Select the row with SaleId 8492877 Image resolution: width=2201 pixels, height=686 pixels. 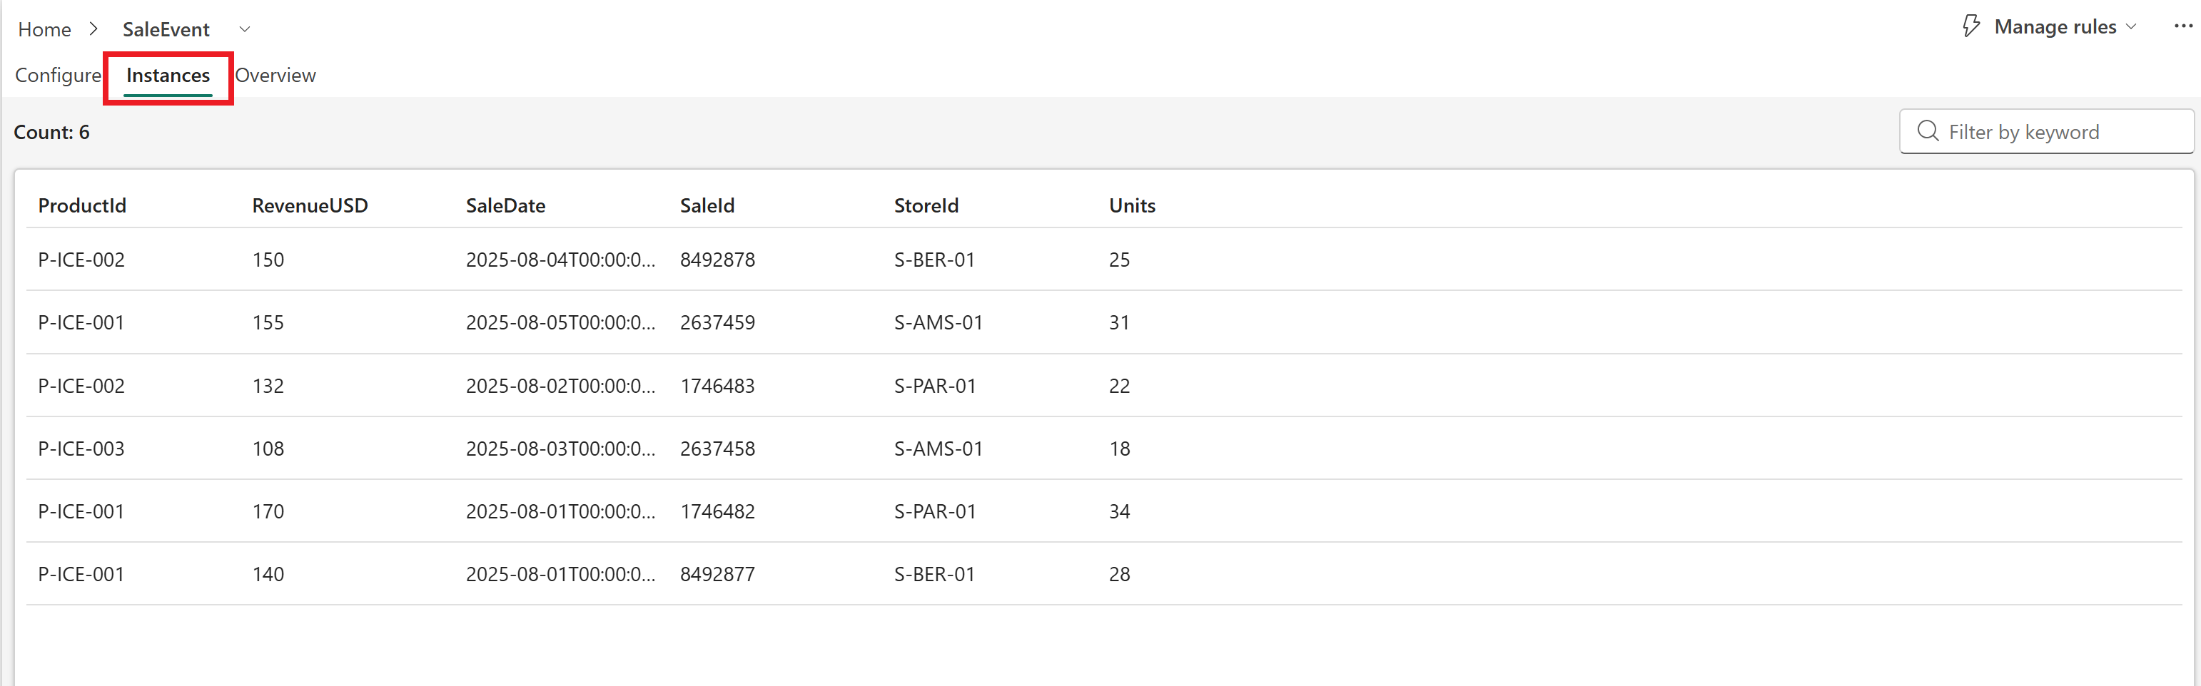[1104, 574]
